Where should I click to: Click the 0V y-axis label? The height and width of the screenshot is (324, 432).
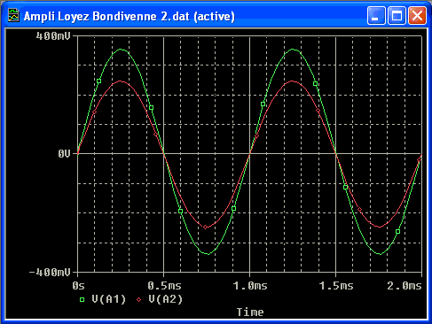(x=64, y=154)
